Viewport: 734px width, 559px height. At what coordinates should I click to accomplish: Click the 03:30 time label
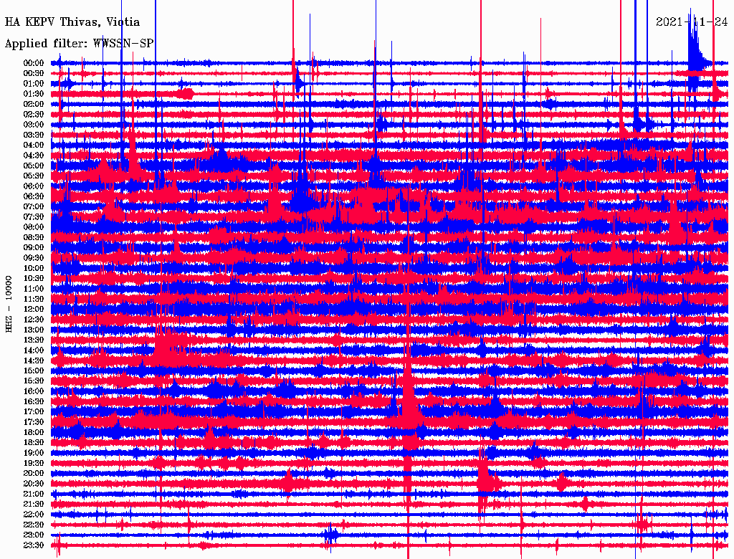click(x=34, y=135)
